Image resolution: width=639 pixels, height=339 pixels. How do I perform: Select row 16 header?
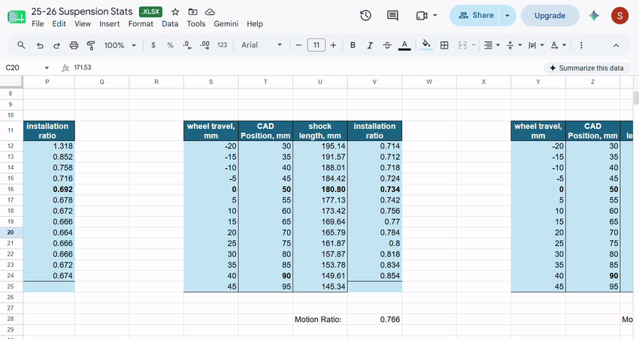point(11,189)
